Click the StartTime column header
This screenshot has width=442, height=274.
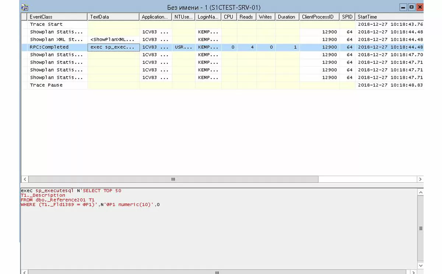pos(389,17)
